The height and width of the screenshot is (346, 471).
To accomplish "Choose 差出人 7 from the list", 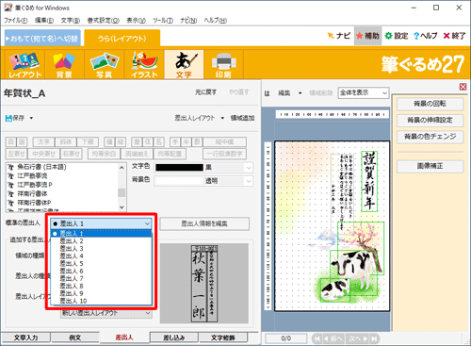I will (101, 278).
